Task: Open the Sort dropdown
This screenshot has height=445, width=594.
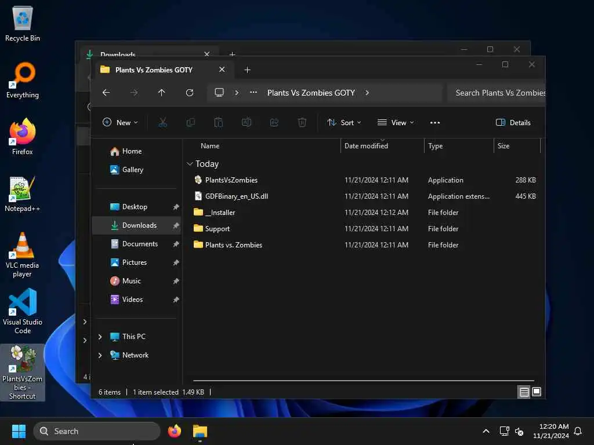Action: pyautogui.click(x=344, y=123)
